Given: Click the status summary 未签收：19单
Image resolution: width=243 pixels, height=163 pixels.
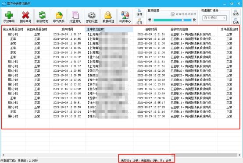Looking at the screenshot, I should (x=129, y=161).
